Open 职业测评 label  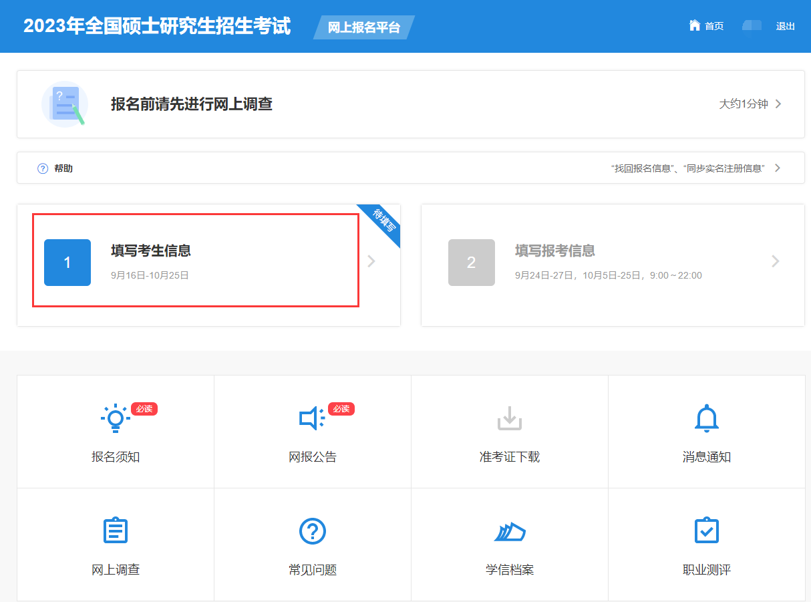[707, 570]
